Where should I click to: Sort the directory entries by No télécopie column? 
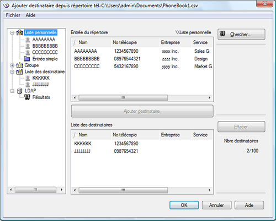[135, 42]
